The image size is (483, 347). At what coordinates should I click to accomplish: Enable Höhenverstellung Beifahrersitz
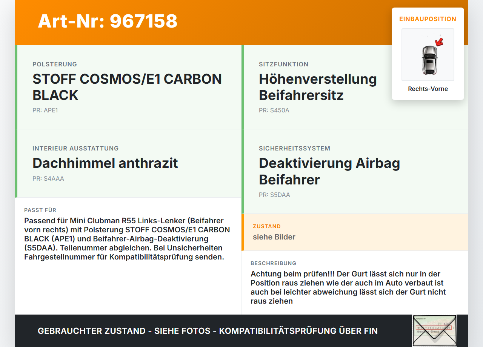(317, 87)
